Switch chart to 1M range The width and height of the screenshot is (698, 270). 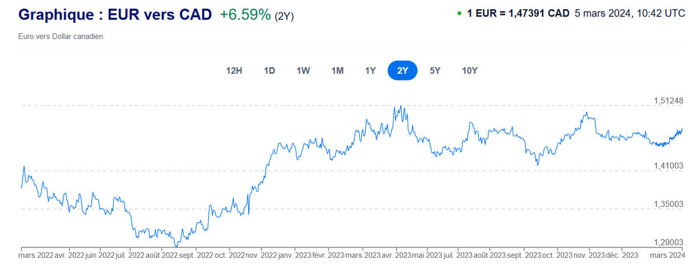point(337,71)
